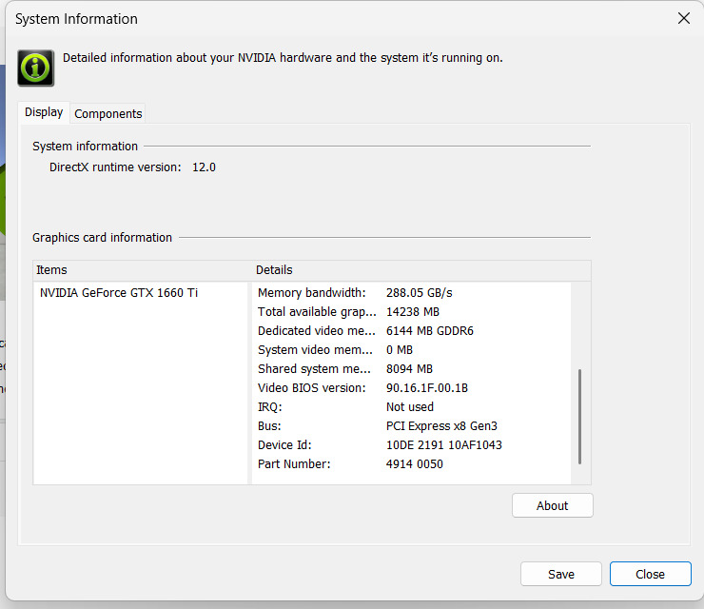Select the System video memory label

click(x=315, y=350)
